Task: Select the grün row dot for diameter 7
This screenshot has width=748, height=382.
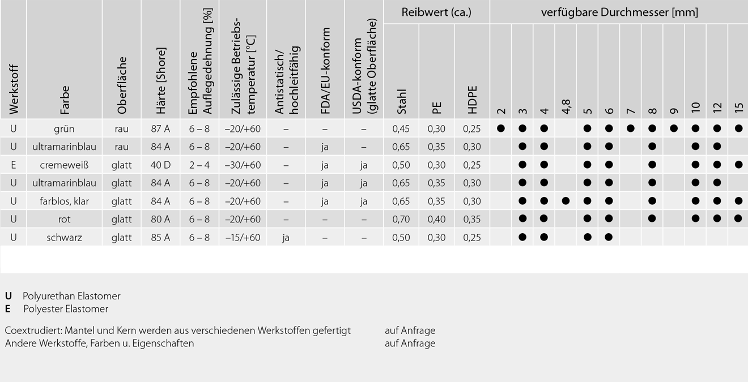Action: tap(631, 128)
